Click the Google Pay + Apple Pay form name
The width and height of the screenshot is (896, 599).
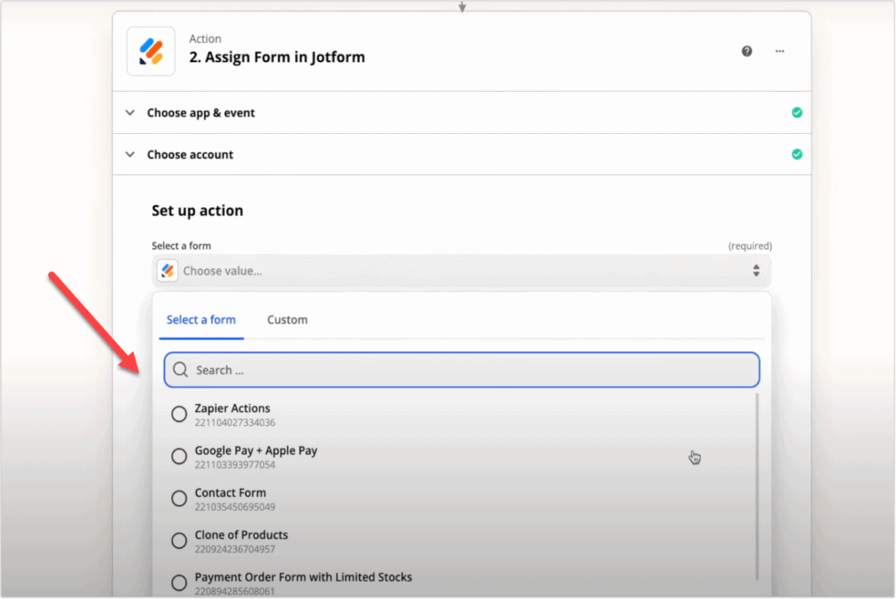pos(256,451)
